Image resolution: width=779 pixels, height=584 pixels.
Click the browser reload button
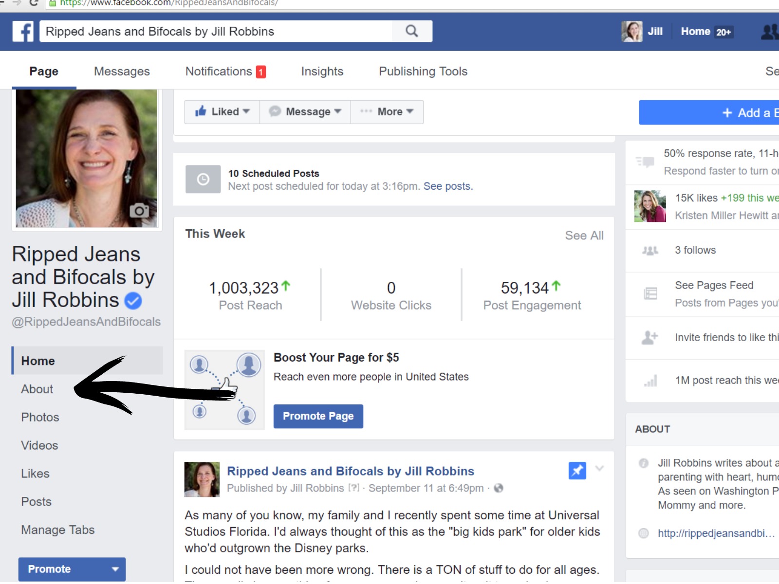coord(34,3)
